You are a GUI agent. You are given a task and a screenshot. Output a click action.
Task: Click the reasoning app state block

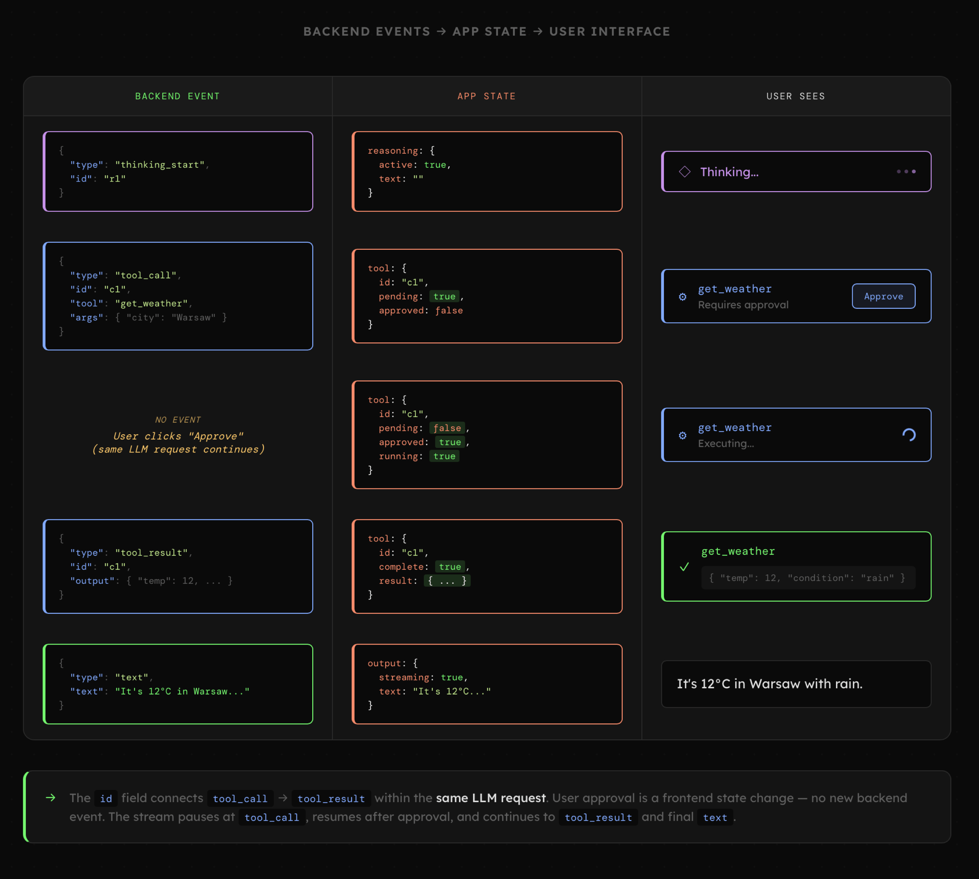pos(486,172)
